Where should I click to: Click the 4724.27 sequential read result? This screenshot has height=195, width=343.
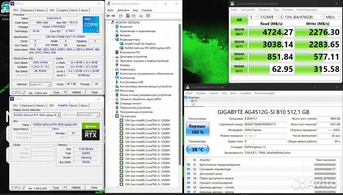(x=271, y=32)
